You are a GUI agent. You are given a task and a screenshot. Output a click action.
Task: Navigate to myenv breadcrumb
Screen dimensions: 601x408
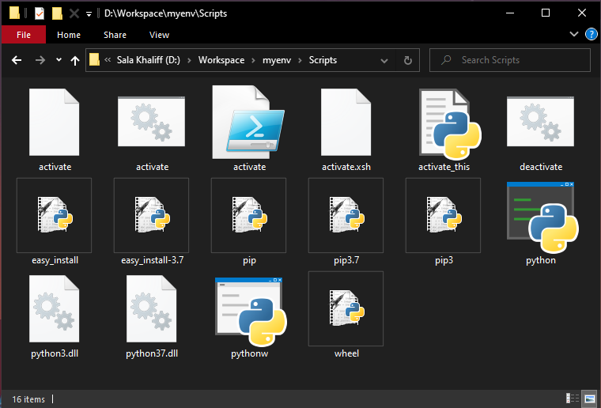click(x=277, y=60)
